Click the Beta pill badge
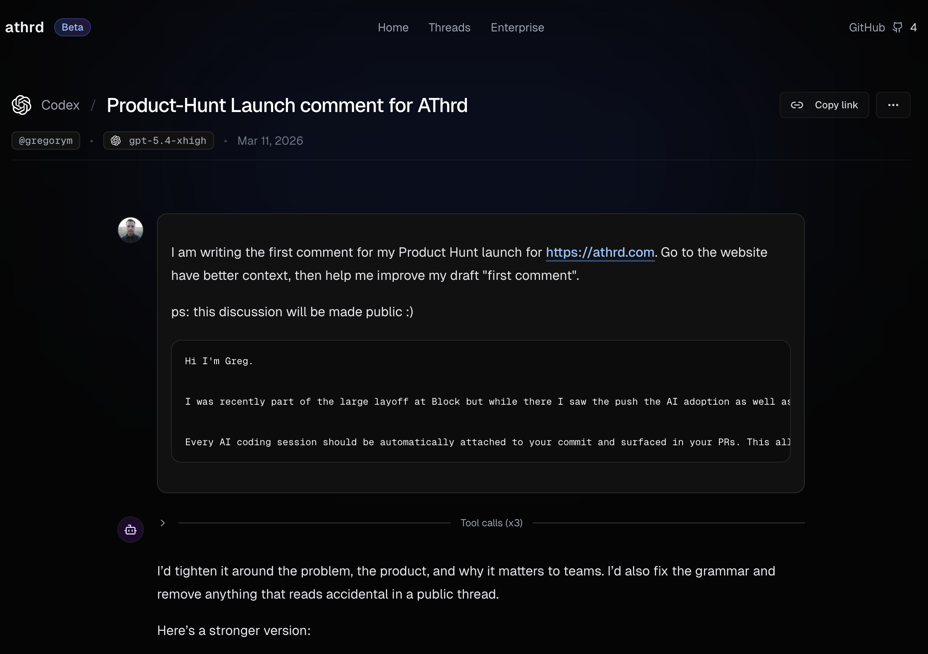The width and height of the screenshot is (928, 654). click(x=72, y=27)
